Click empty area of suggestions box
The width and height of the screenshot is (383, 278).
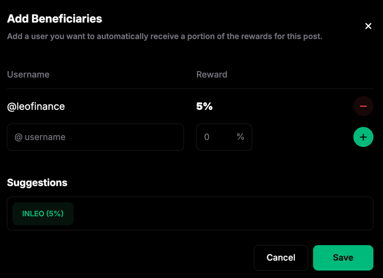pyautogui.click(x=220, y=214)
